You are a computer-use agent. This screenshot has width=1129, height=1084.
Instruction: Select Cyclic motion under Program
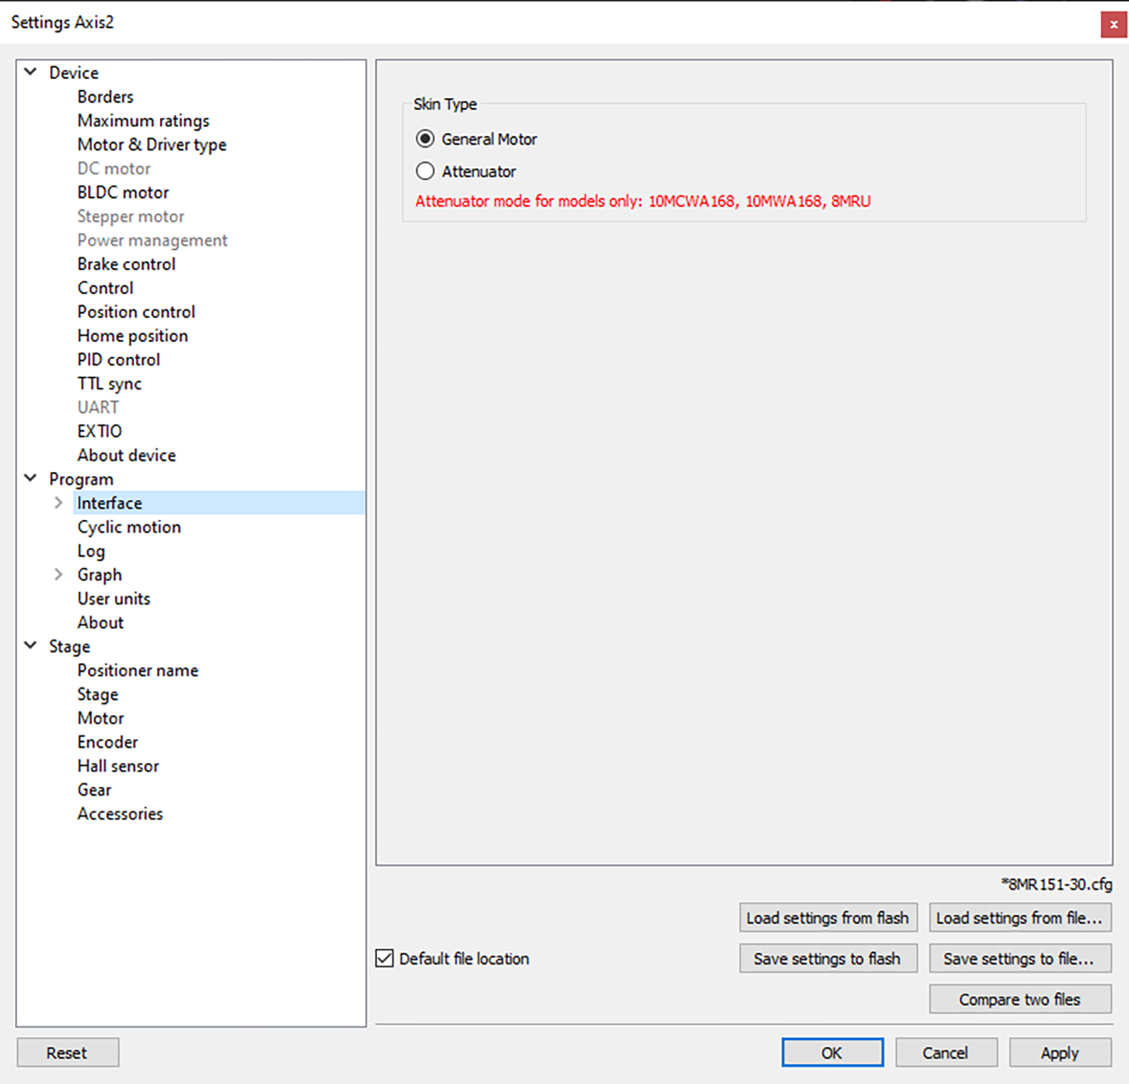[x=129, y=527]
